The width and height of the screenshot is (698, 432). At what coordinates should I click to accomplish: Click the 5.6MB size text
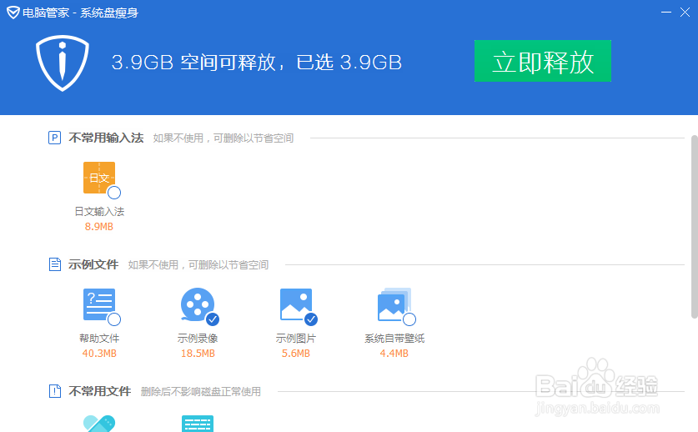click(295, 353)
